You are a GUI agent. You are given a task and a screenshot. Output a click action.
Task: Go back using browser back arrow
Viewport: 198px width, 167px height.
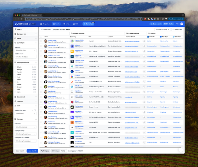(15, 19)
